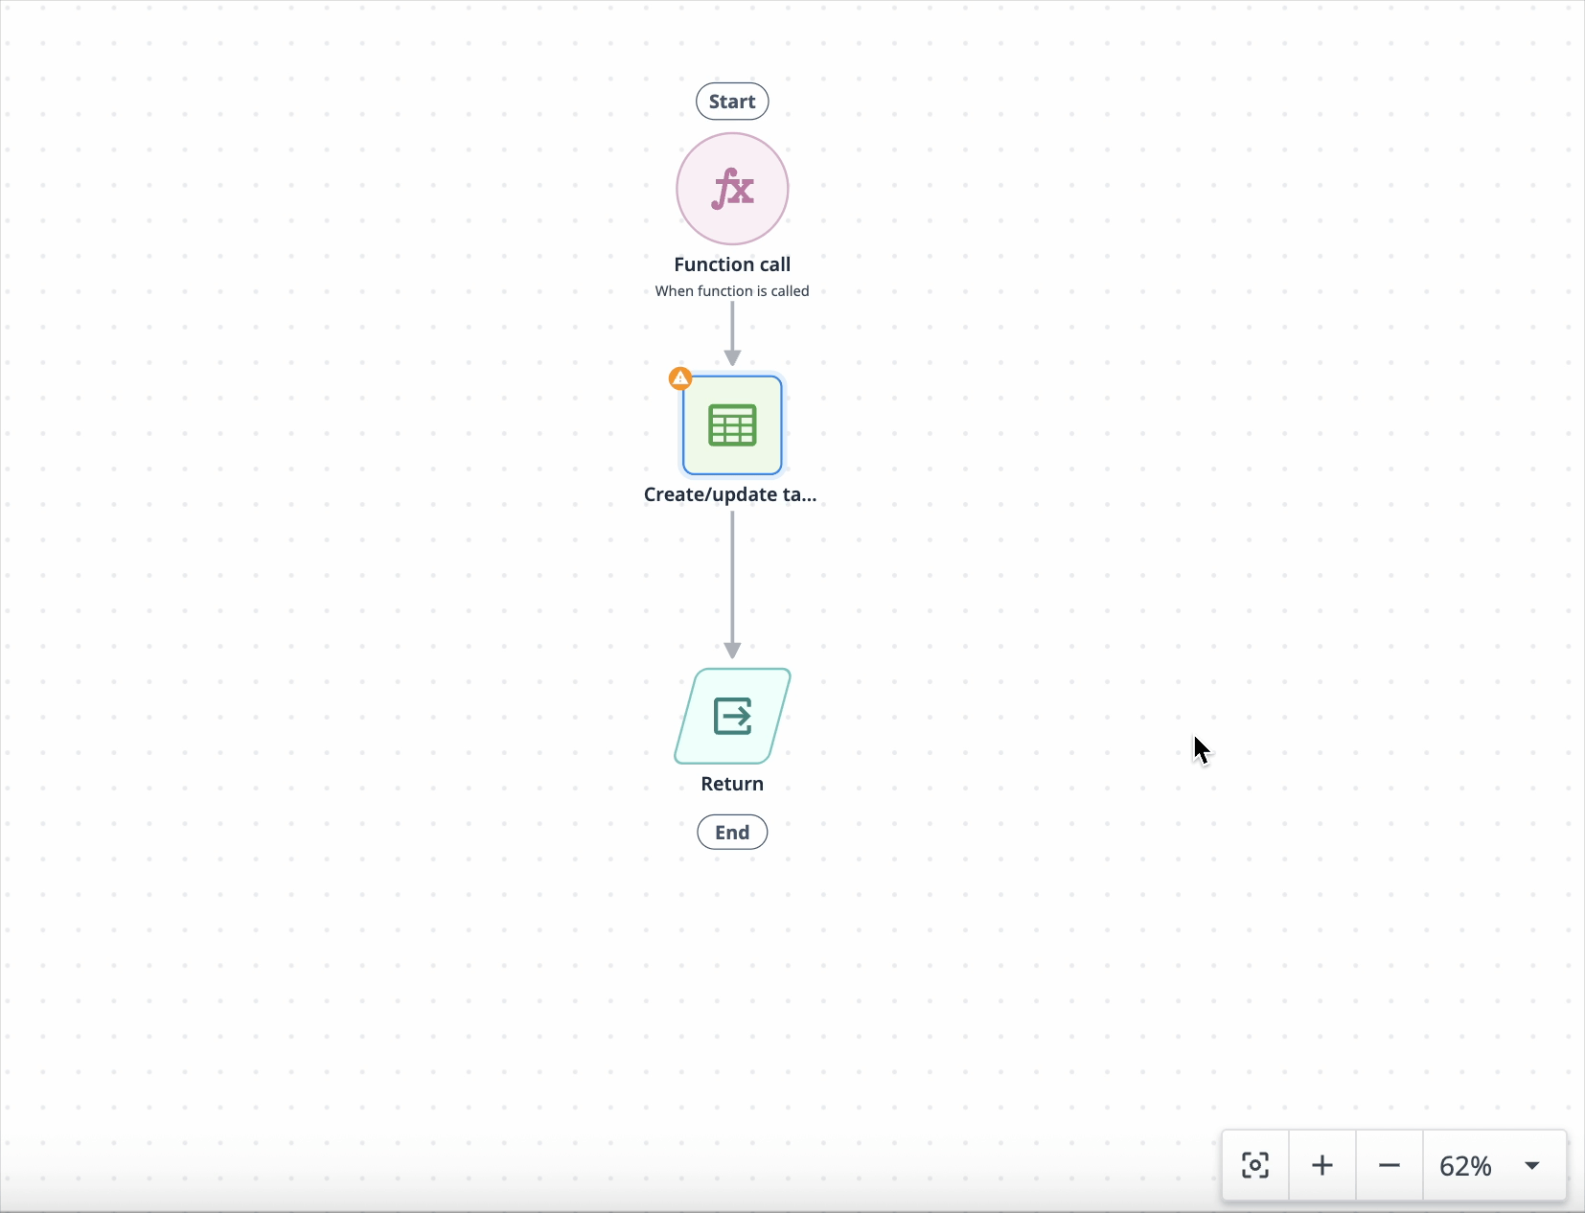
Task: Click the fit-to-screen icon in zoom toolbar
Action: coord(1255,1165)
